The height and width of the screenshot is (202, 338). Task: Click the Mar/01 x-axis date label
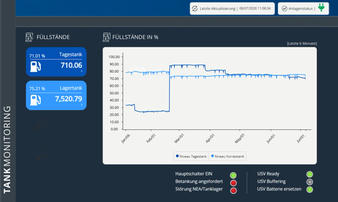point(179,138)
